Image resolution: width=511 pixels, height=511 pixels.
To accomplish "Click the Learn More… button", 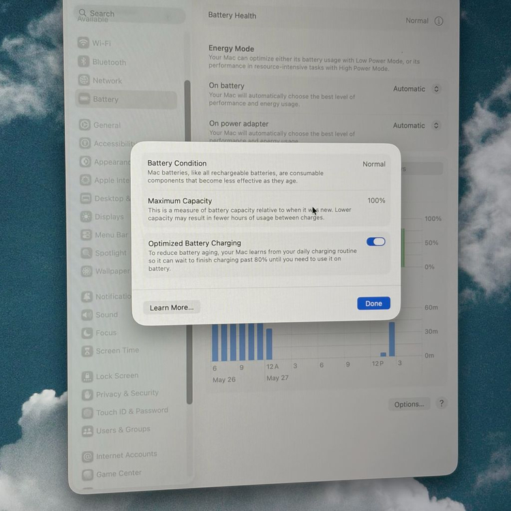I will pyautogui.click(x=172, y=307).
